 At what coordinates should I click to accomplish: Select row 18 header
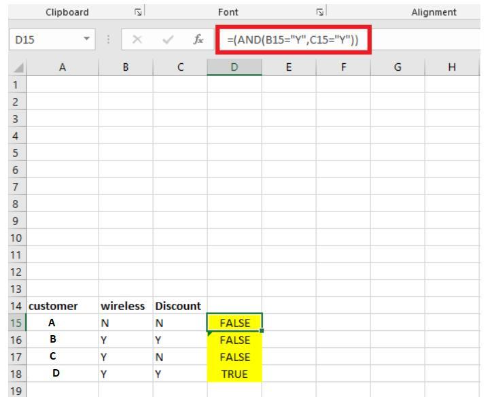(x=18, y=373)
